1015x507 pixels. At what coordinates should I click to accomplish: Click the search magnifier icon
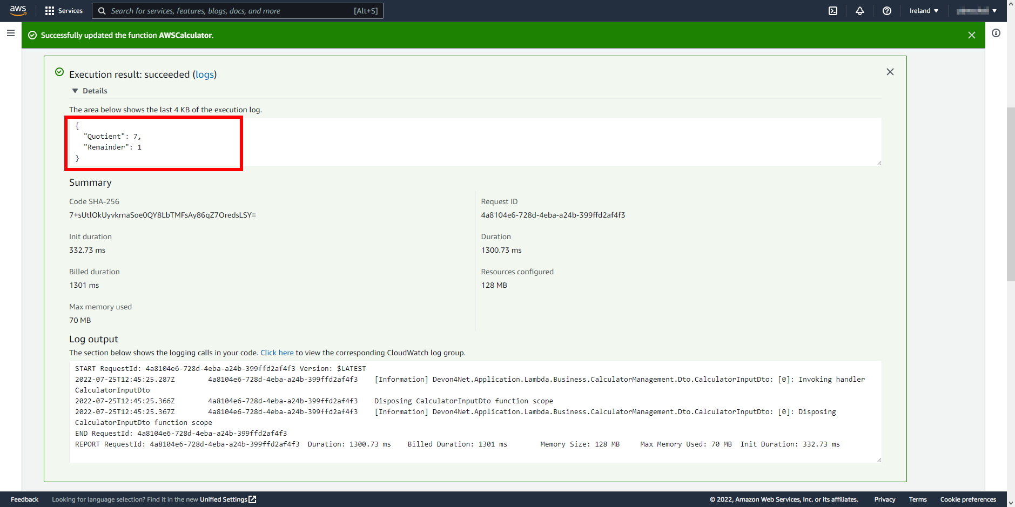(x=102, y=10)
